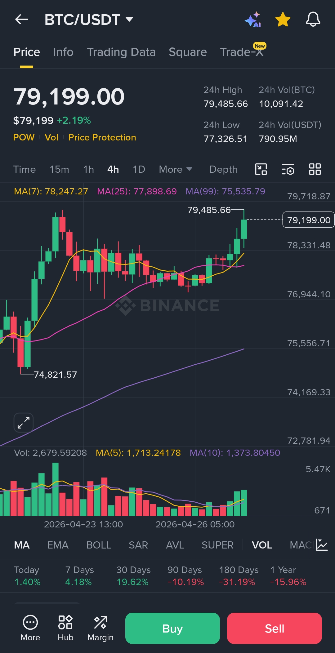The image size is (335, 653).
Task: Open the AI assistant sparkle icon
Action: 253,20
